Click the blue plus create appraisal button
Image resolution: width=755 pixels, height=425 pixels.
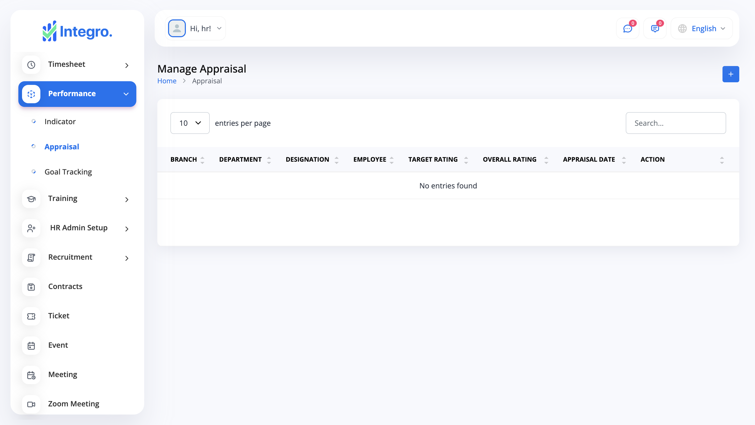point(730,74)
